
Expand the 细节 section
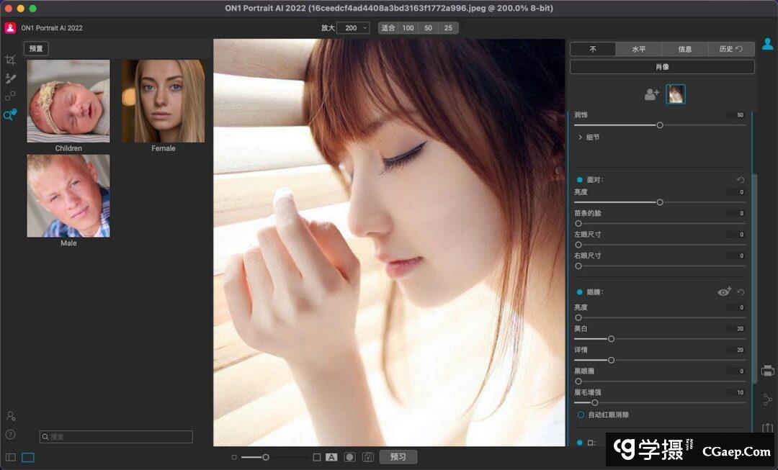click(581, 137)
